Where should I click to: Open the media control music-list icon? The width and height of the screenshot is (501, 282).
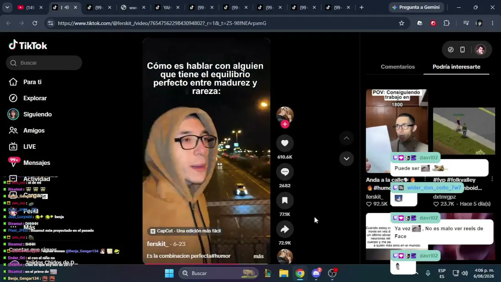466,23
